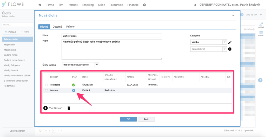Select S termínom tento týždeň filter

[16, 81]
